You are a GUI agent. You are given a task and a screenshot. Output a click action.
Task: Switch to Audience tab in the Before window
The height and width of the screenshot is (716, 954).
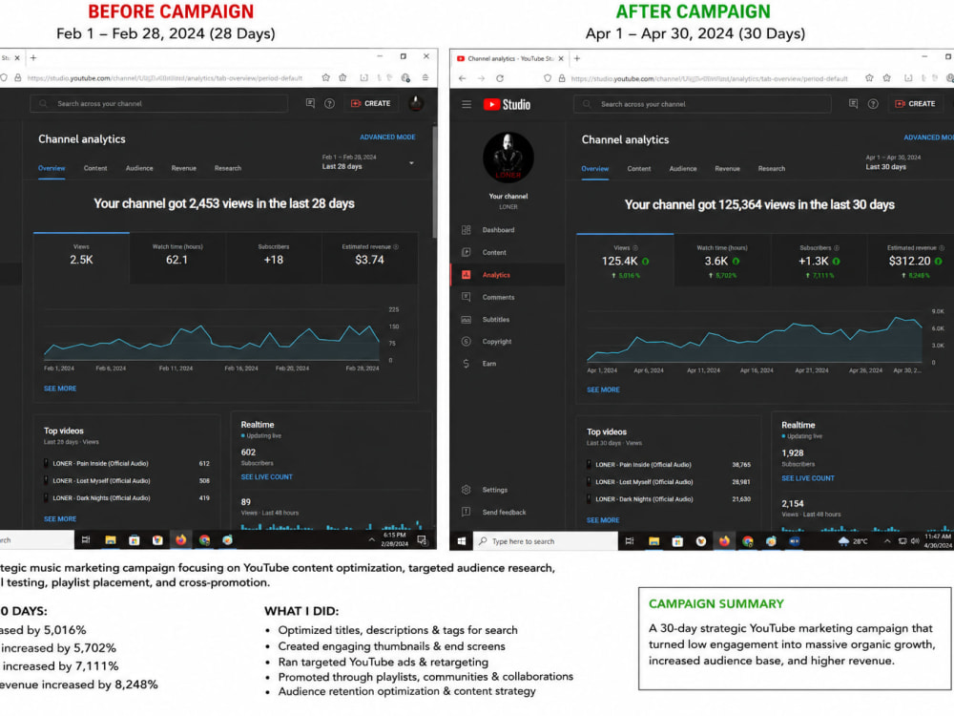[x=139, y=168]
